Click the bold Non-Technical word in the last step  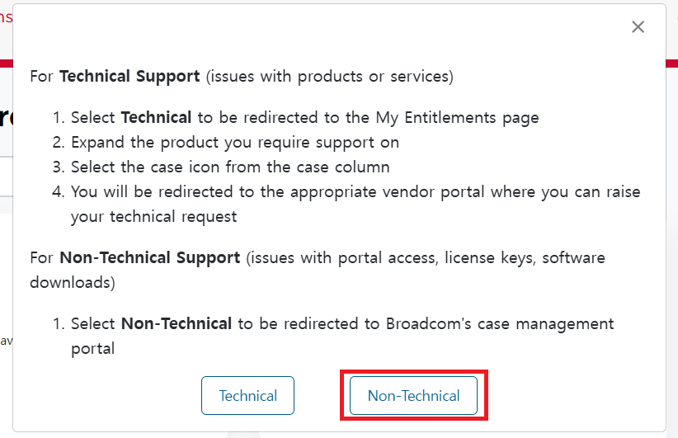pos(176,323)
